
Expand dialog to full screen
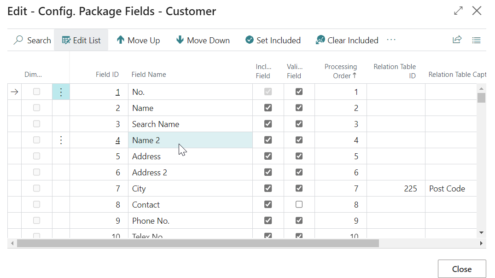(458, 11)
